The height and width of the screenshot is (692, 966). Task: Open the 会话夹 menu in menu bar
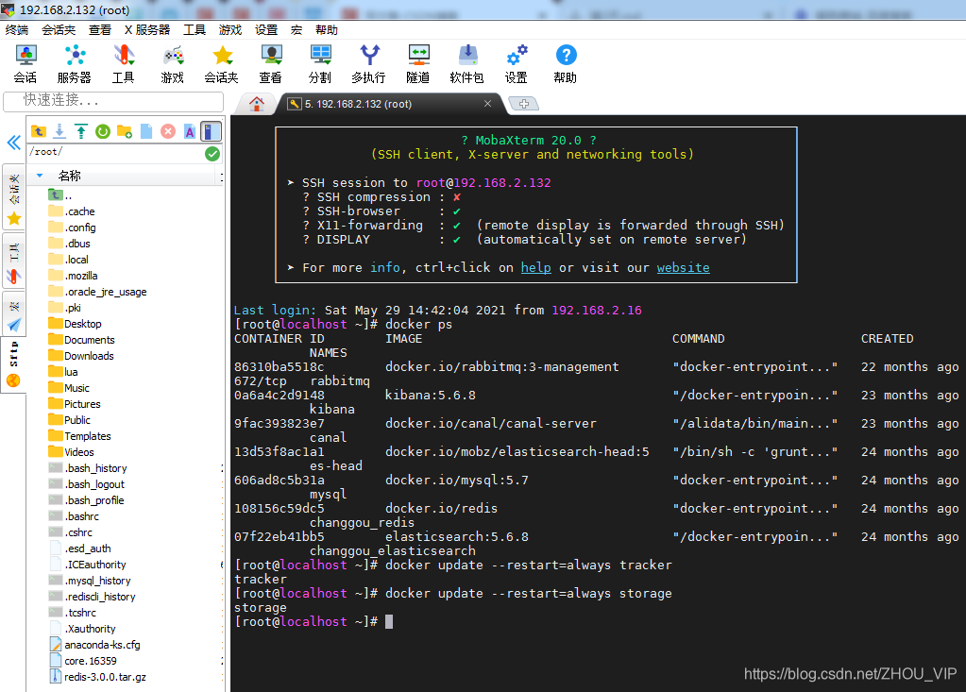coord(59,30)
